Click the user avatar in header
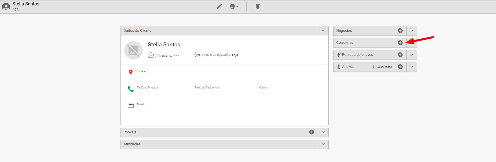The height and width of the screenshot is (162, 496). coord(6,7)
